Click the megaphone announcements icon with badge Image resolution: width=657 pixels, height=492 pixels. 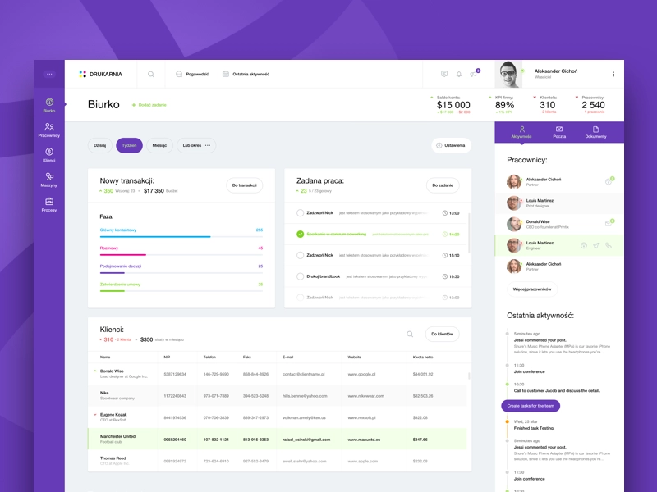pos(474,74)
